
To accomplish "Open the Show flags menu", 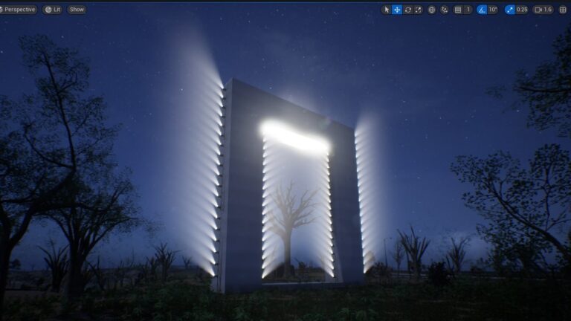I will tap(77, 10).
